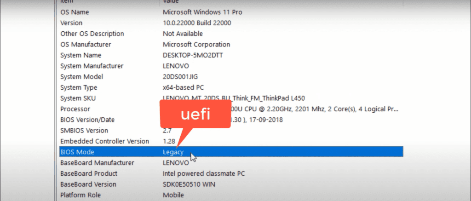471x201 pixels.
Task: Click the System Manufacturer row
Action: coord(92,66)
